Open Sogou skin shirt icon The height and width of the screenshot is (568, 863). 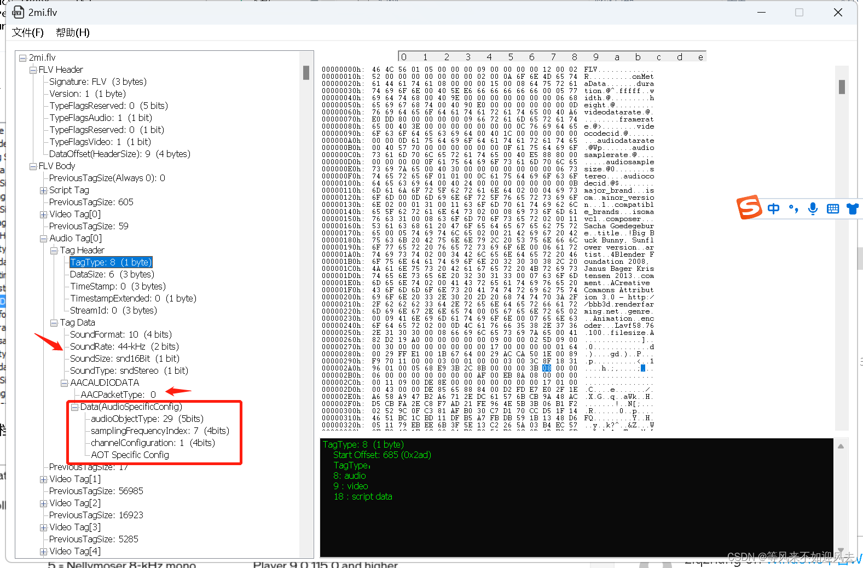click(853, 208)
